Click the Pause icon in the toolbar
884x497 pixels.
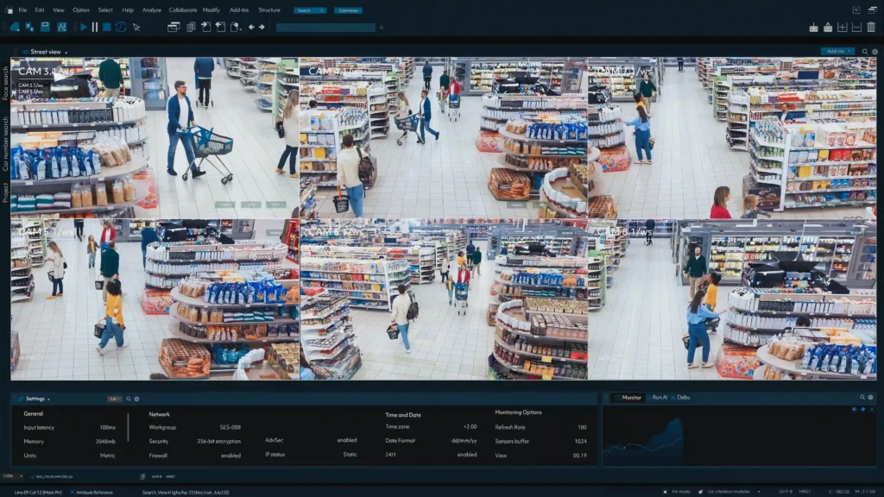(x=95, y=27)
